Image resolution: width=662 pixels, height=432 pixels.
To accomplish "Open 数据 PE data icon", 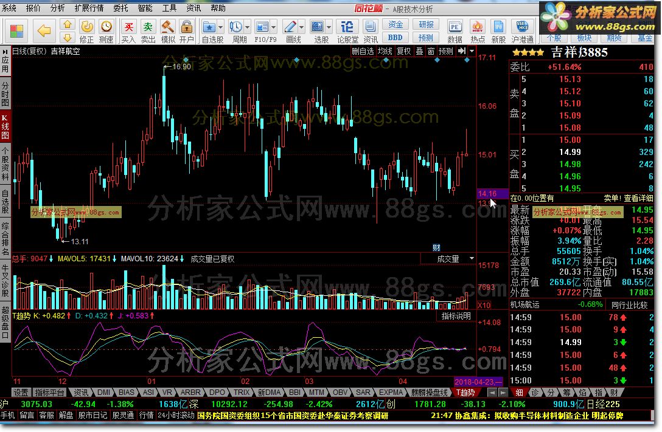I will (x=455, y=31).
